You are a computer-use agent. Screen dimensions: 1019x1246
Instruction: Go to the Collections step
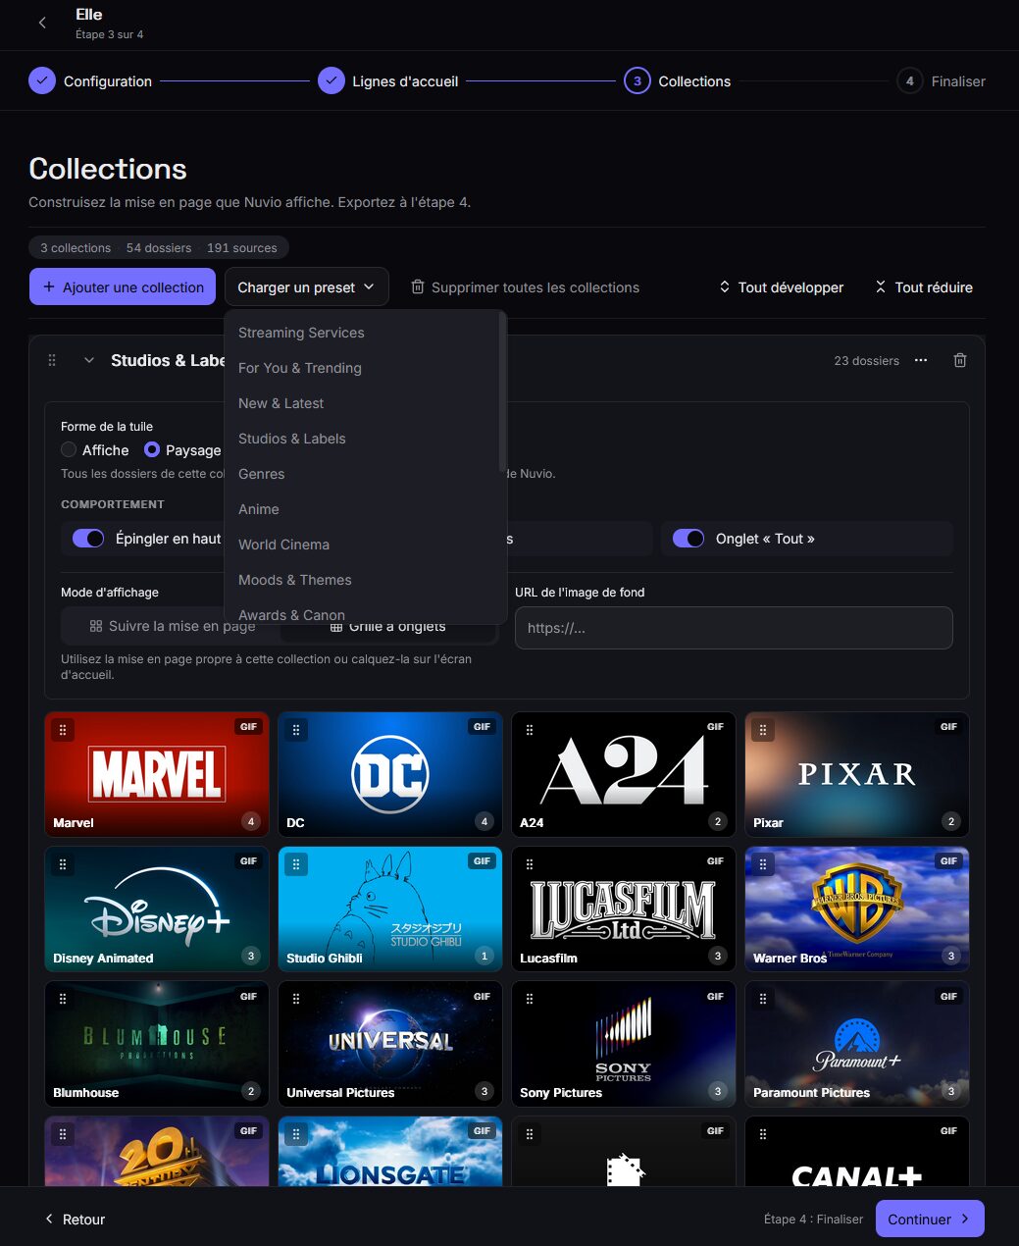678,80
